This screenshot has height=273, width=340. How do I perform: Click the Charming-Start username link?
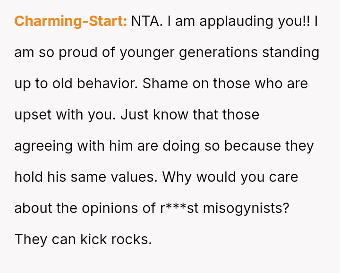pos(70,21)
